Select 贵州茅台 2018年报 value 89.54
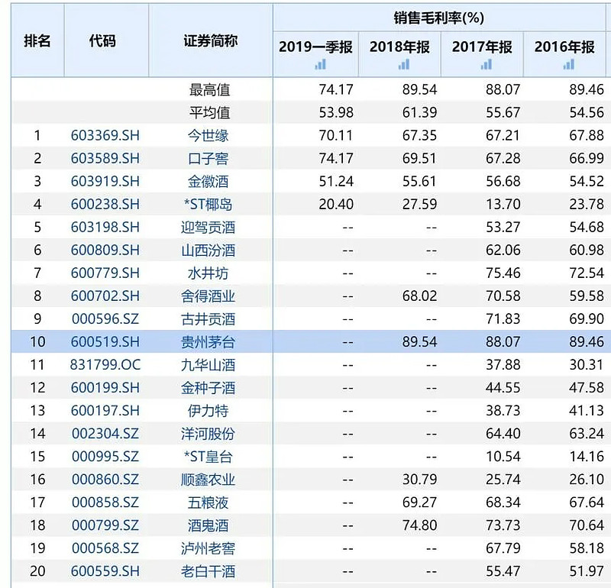This screenshot has width=611, height=588. click(x=419, y=342)
